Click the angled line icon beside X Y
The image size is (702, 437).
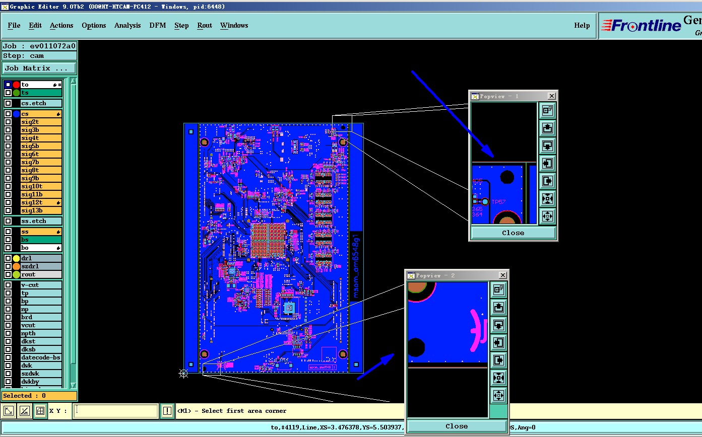click(x=25, y=411)
